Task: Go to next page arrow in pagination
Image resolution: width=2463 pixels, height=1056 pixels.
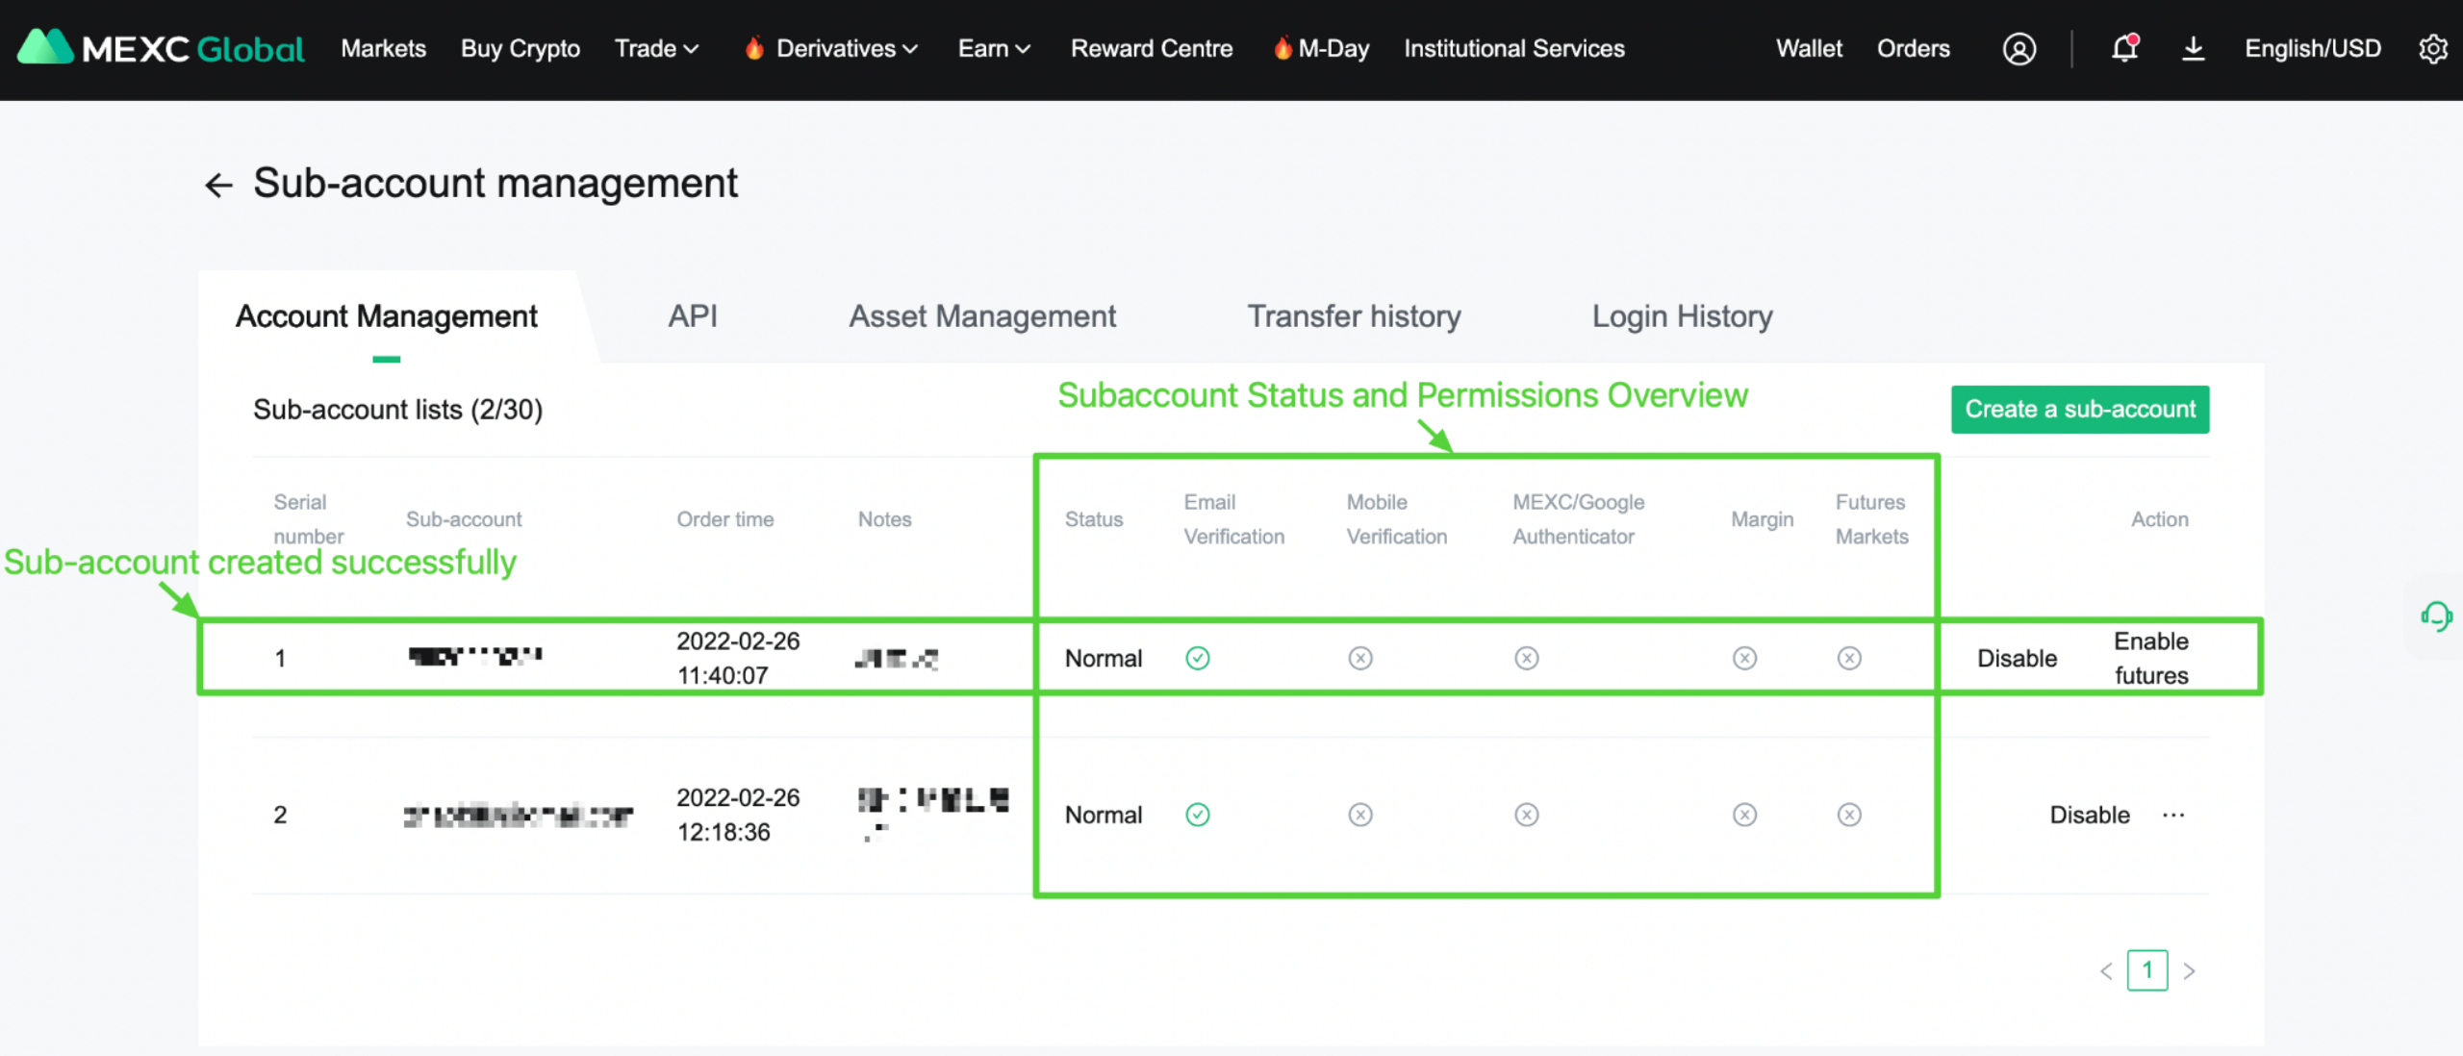Action: [2190, 970]
